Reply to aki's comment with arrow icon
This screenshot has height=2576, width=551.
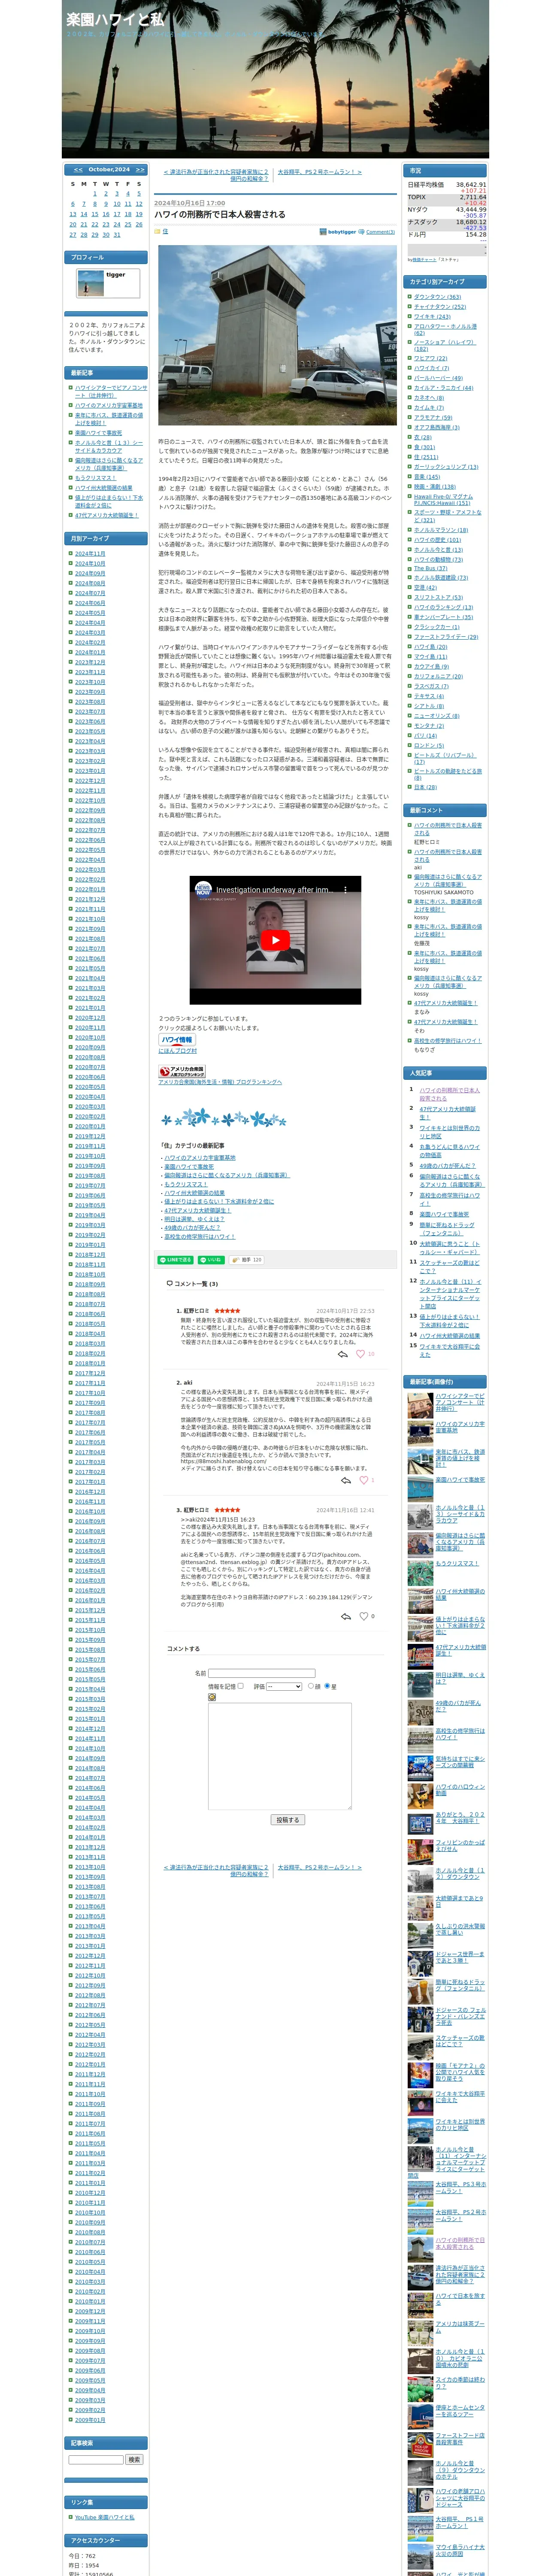pyautogui.click(x=346, y=1480)
